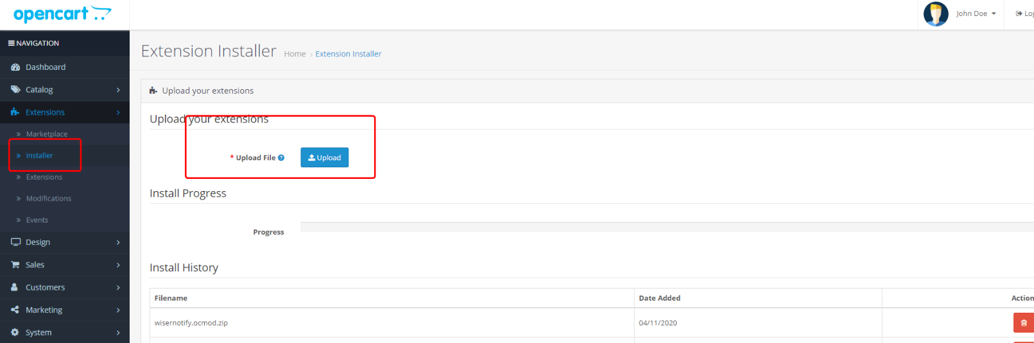Click the Extensions puzzle icon in sidebar
Screen dimensions: 1034x343
pos(15,112)
